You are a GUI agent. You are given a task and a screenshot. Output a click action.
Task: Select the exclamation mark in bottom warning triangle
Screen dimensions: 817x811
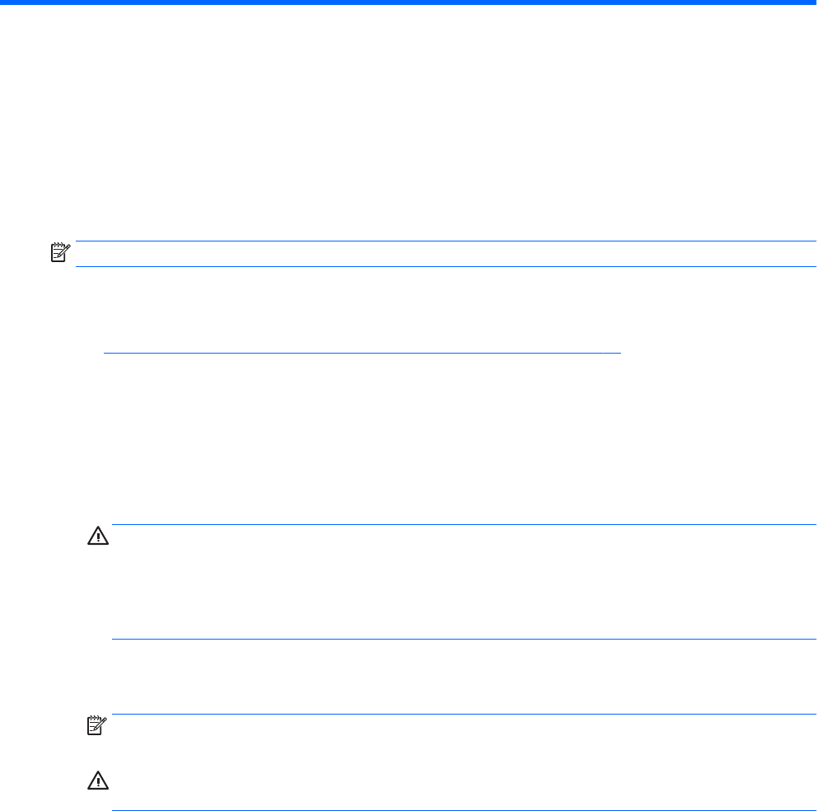click(98, 782)
